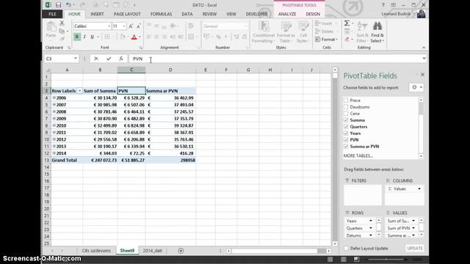This screenshot has width=470, height=264.
Task: Decrease font size with smaller A
Action: pos(138,26)
